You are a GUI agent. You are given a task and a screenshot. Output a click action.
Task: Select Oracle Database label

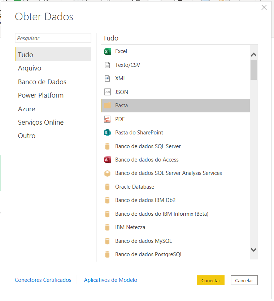pos(135,187)
